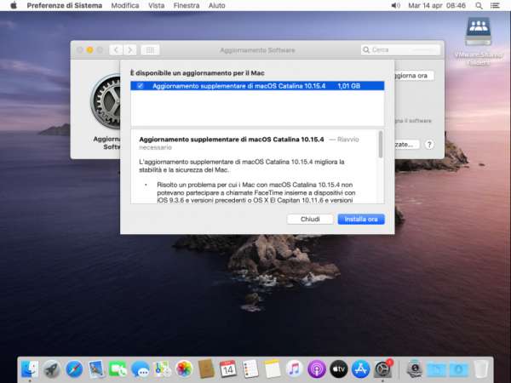Click the Cerca search field
The height and width of the screenshot is (383, 511).
[x=400, y=50]
